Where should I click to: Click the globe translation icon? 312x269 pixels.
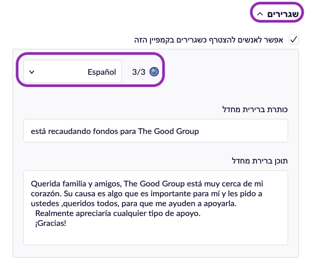click(154, 72)
